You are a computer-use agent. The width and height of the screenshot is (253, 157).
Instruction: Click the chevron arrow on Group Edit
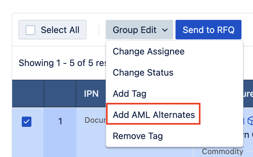tap(165, 30)
